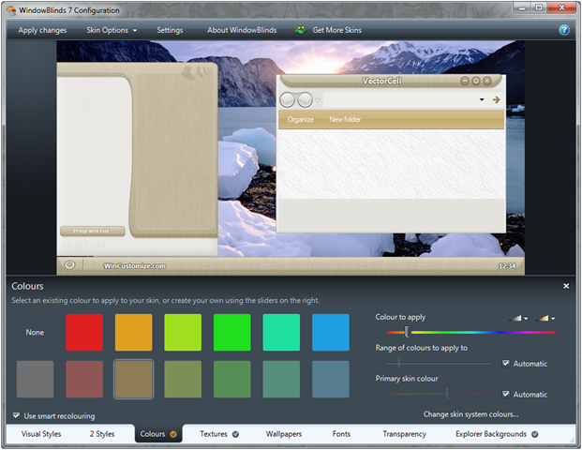The height and width of the screenshot is (450, 582).
Task: Switch to the Wallpapers tab
Action: [x=284, y=434]
